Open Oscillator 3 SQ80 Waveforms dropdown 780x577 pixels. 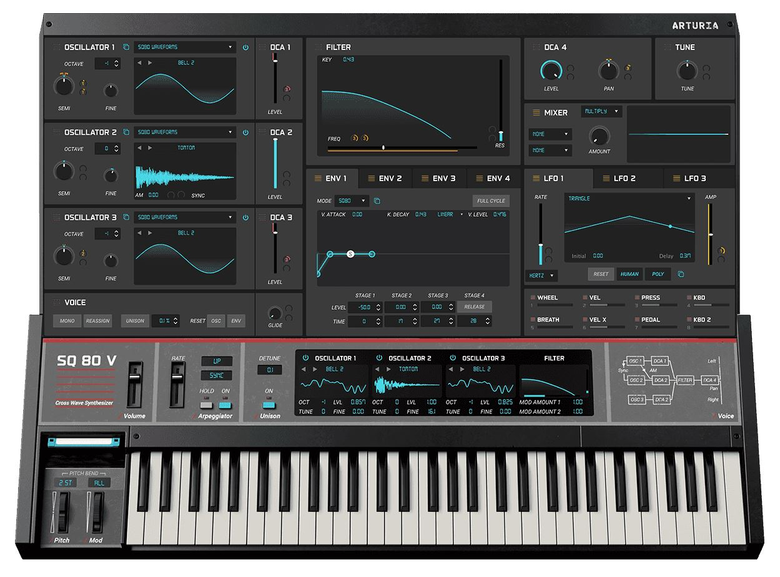pyautogui.click(x=184, y=217)
